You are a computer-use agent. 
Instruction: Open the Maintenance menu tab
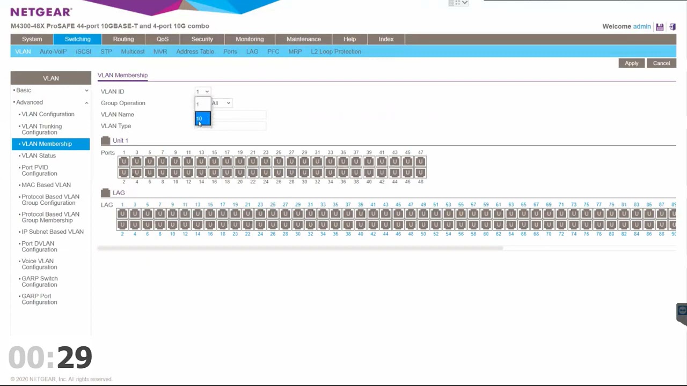click(304, 39)
